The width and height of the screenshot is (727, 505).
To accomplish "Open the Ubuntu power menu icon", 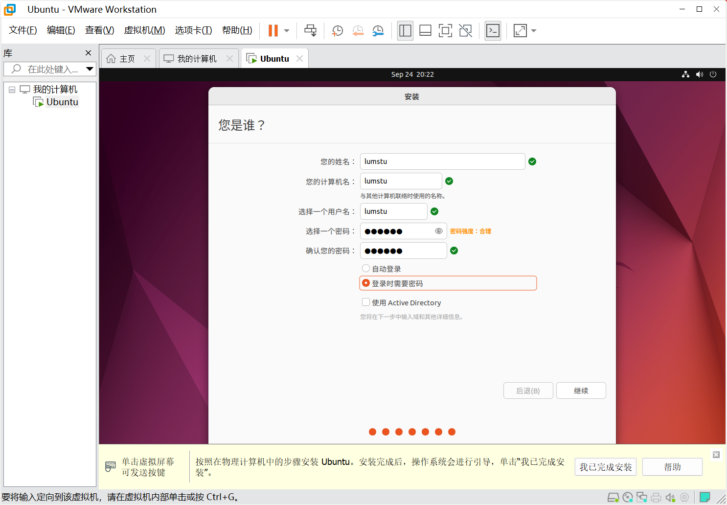I will click(x=713, y=74).
